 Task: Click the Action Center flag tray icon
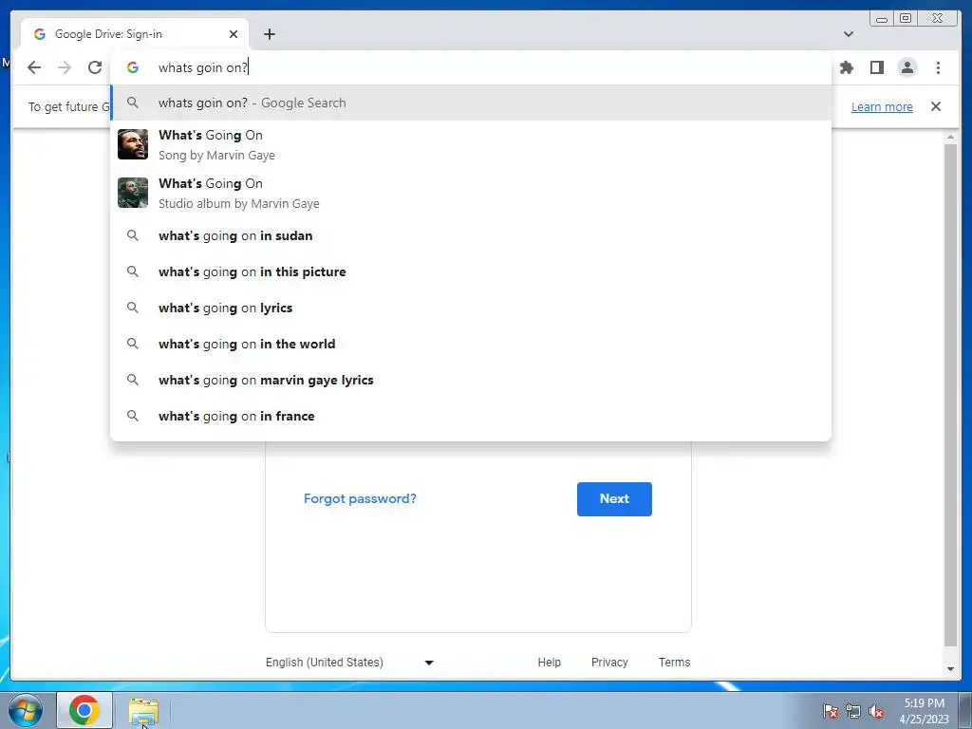pyautogui.click(x=830, y=711)
